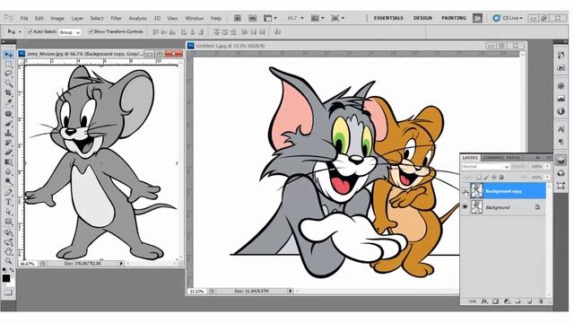This screenshot has width=574, height=323.
Task: Open the Auto-Select Group dropdown
Action: 70,32
